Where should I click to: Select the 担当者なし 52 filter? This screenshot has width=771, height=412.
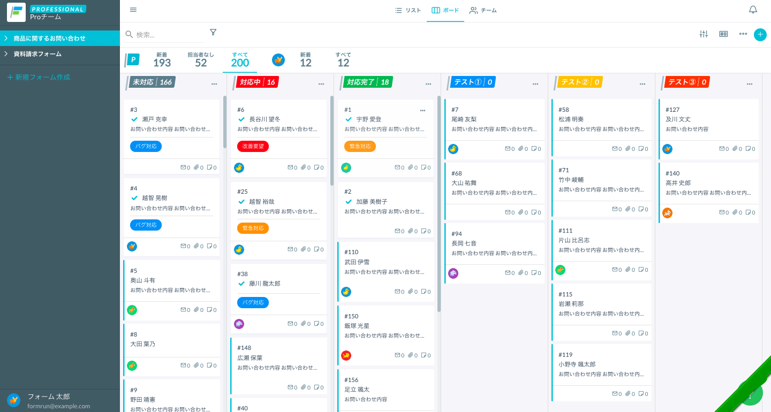(x=201, y=60)
